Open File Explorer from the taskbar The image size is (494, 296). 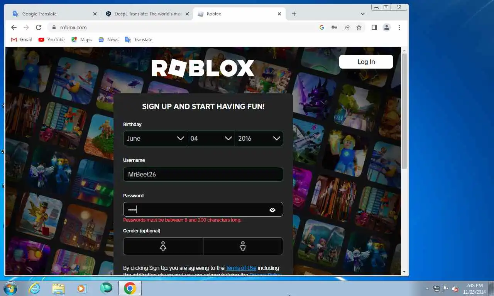pos(58,288)
